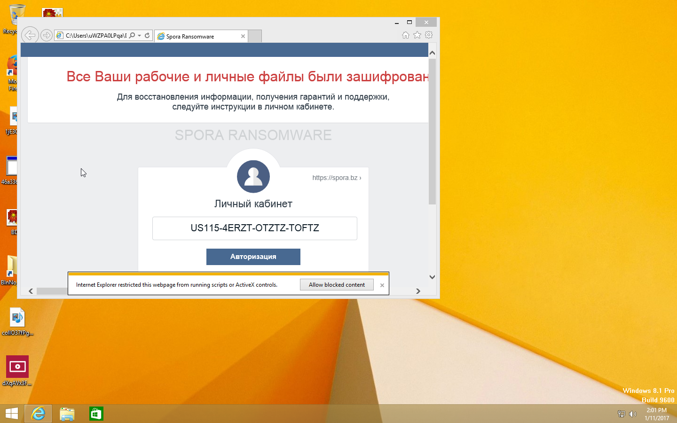Click the SPORA RANSOMWARE title text

pyautogui.click(x=253, y=135)
